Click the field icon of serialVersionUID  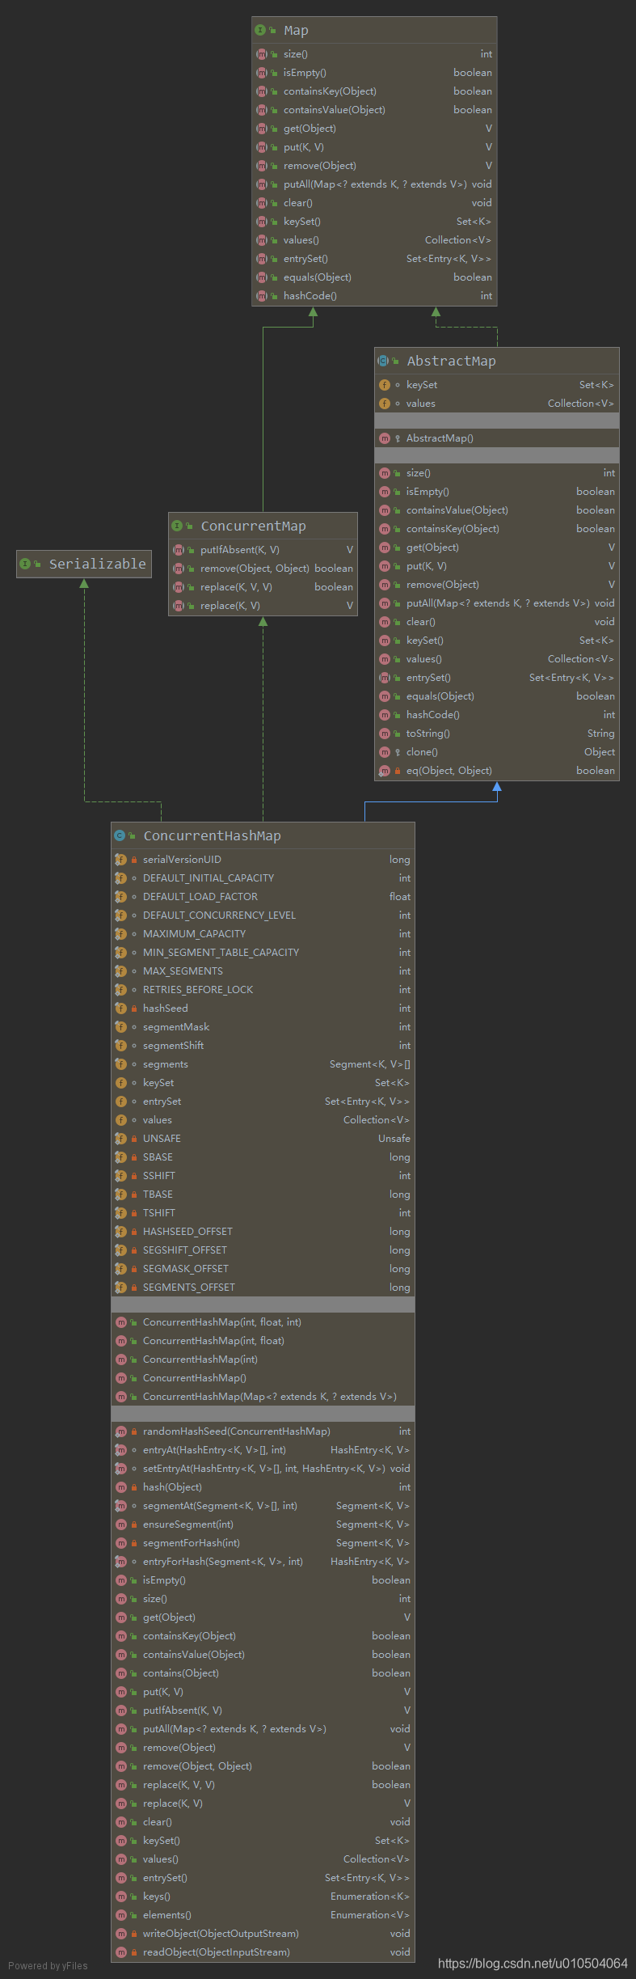click(x=121, y=860)
